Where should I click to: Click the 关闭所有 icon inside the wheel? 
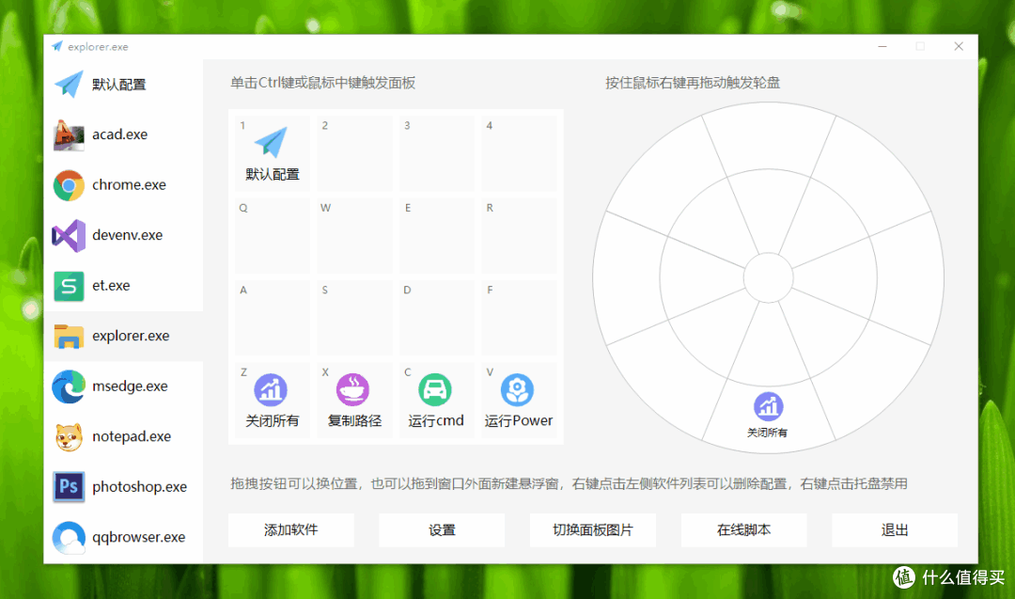click(x=768, y=405)
